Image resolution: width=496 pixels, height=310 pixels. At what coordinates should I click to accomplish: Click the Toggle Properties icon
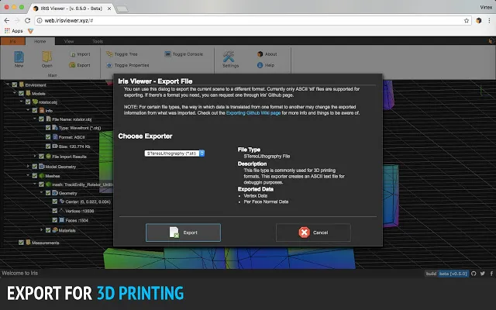click(x=109, y=65)
